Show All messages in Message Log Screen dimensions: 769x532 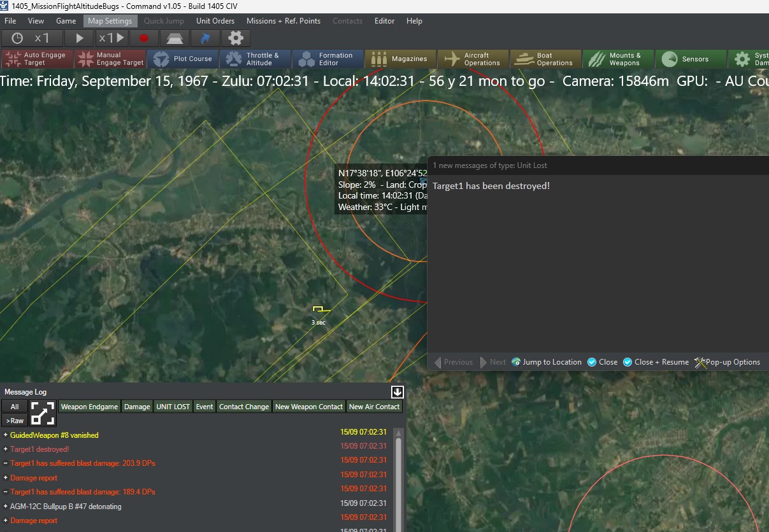click(15, 407)
